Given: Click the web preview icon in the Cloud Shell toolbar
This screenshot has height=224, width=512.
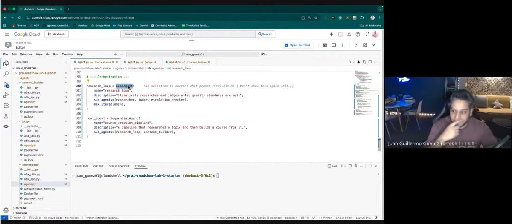Looking at the screenshot, I should [x=325, y=45].
